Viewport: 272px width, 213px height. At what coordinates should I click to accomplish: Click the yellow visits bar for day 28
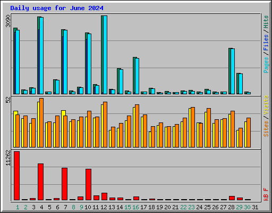point(229,130)
